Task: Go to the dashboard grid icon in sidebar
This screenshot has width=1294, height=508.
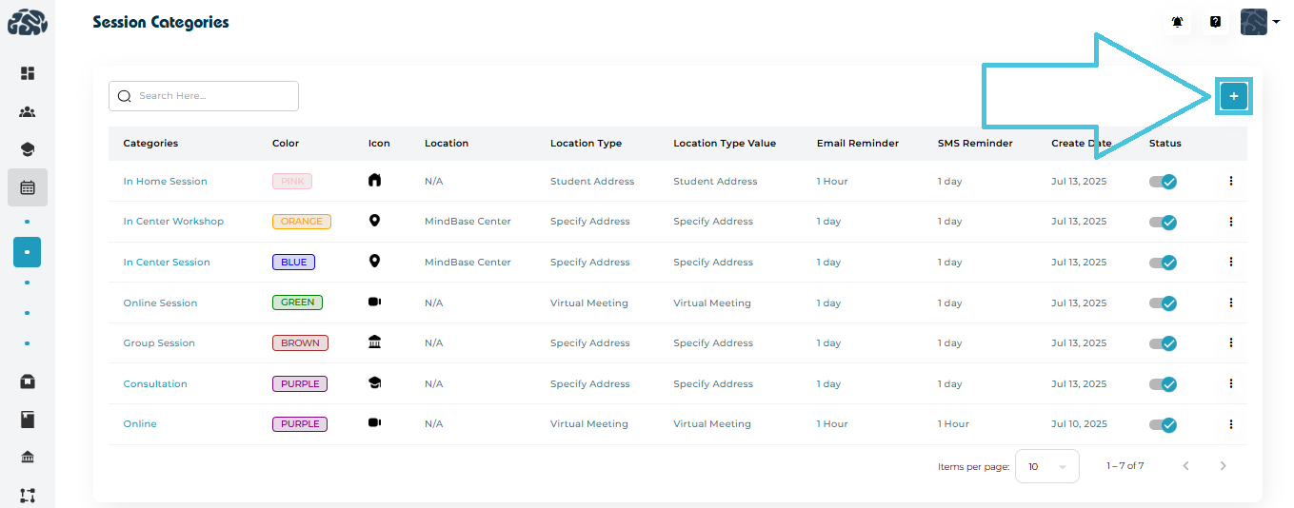Action: click(28, 73)
